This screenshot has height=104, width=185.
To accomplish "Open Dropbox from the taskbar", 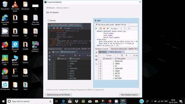I will click(x=77, y=101).
